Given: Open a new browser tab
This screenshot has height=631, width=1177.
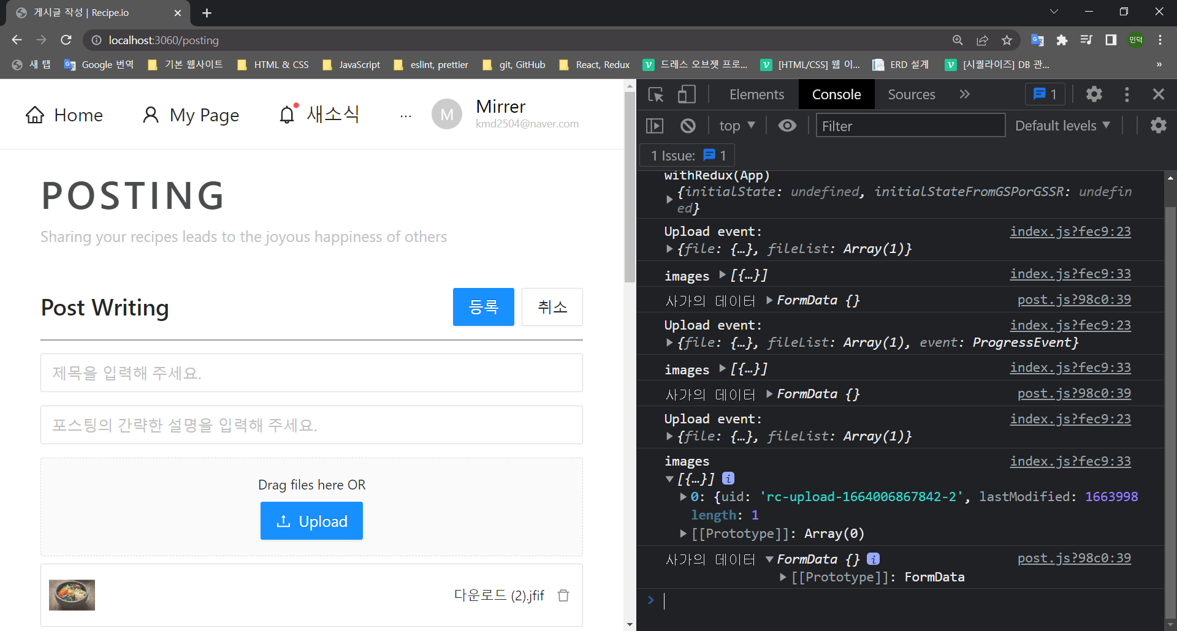Looking at the screenshot, I should 207,13.
